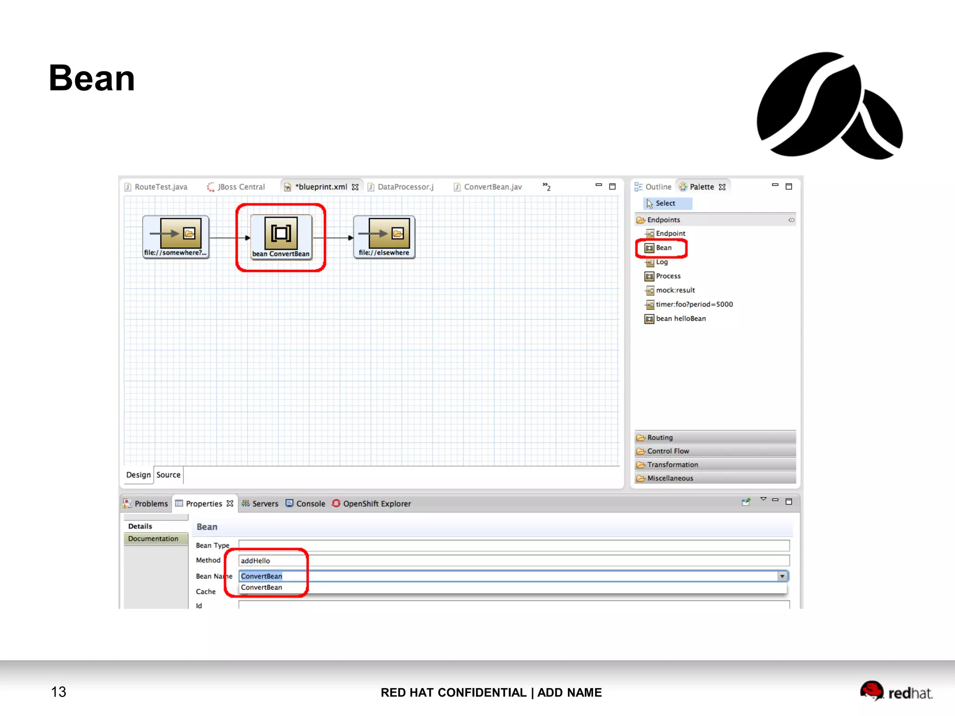The width and height of the screenshot is (955, 716).
Task: Minimize the Properties panel
Action: pos(775,500)
